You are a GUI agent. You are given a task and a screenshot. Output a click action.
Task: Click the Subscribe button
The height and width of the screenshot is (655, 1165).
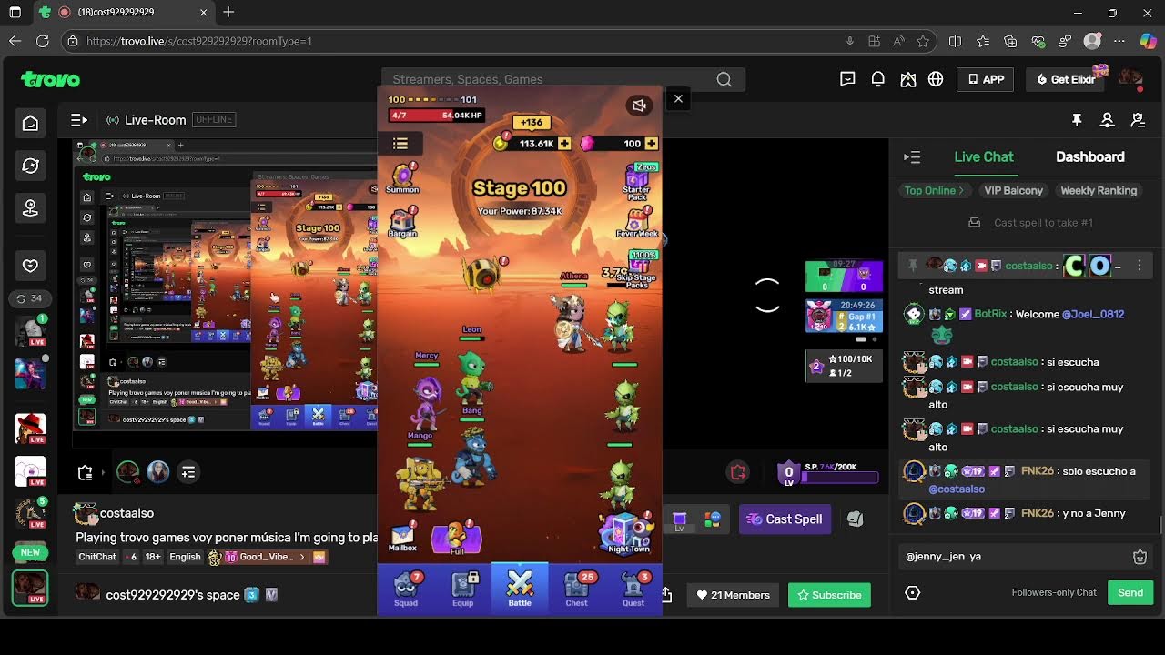[829, 595]
